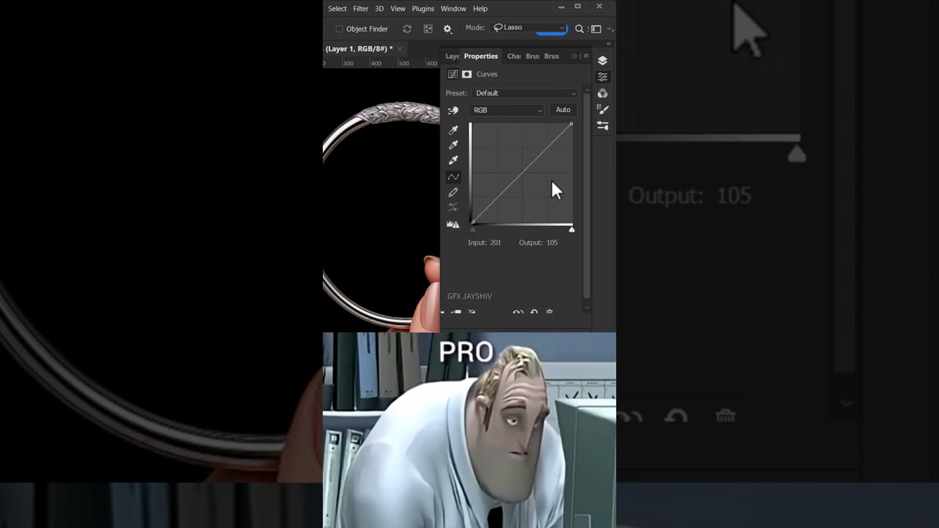This screenshot has height=528, width=939.
Task: Click the Input value 201 field
Action: (495, 243)
